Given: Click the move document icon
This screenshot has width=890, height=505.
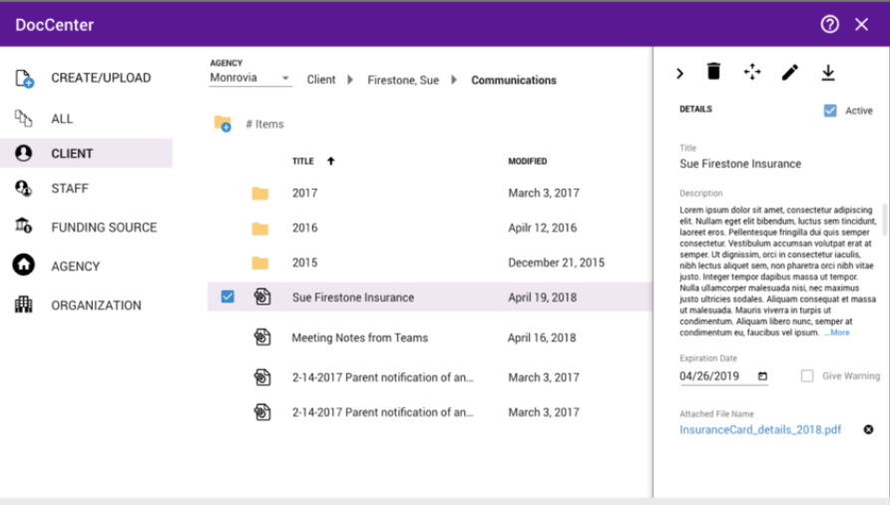Looking at the screenshot, I should (752, 72).
